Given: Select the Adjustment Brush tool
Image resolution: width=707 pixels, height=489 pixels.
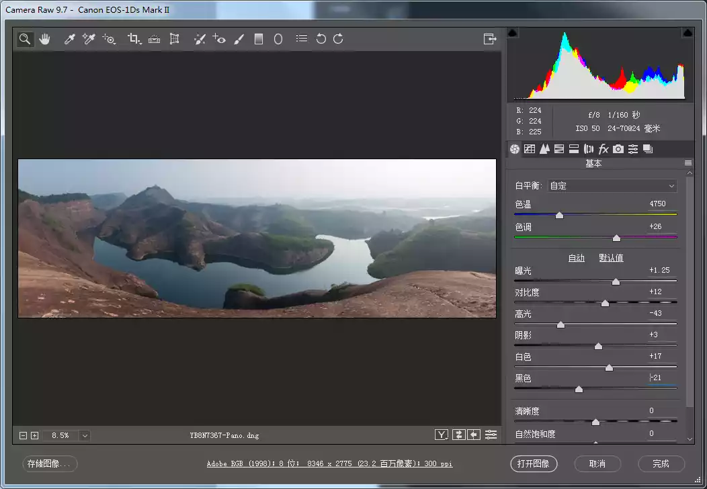Looking at the screenshot, I should (x=239, y=39).
